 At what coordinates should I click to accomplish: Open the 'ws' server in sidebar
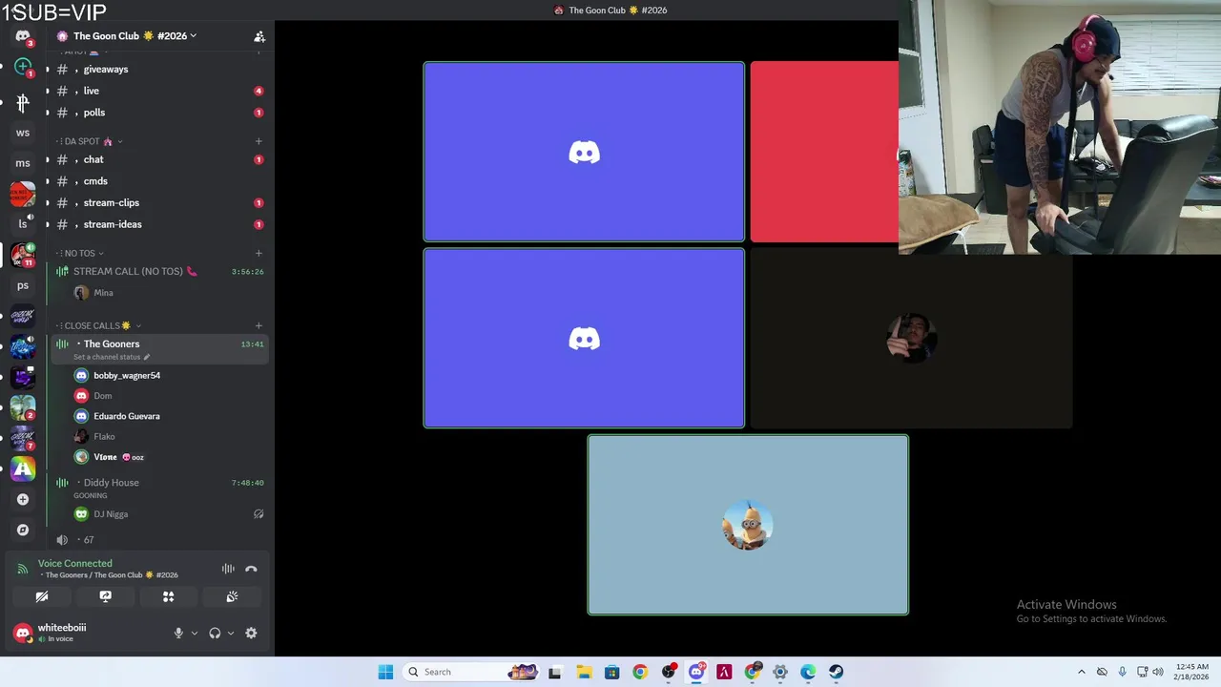pos(23,133)
